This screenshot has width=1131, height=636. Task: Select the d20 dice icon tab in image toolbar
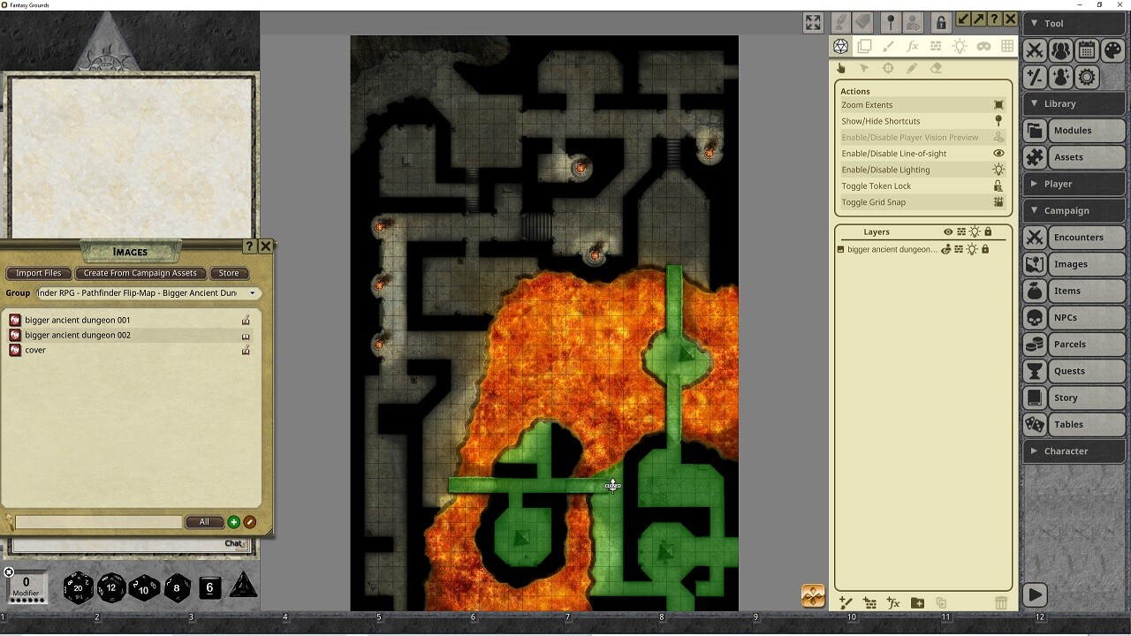click(x=840, y=47)
